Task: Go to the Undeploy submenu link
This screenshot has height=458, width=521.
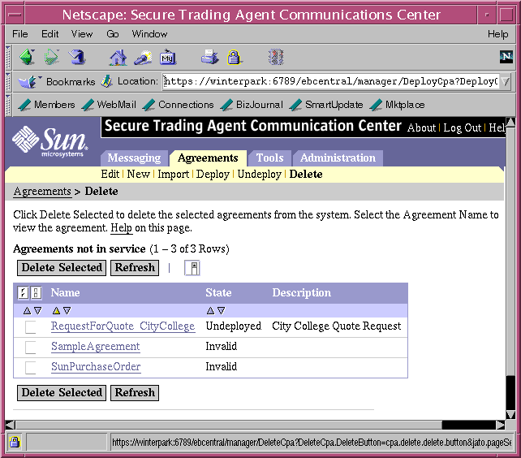Action: (259, 175)
